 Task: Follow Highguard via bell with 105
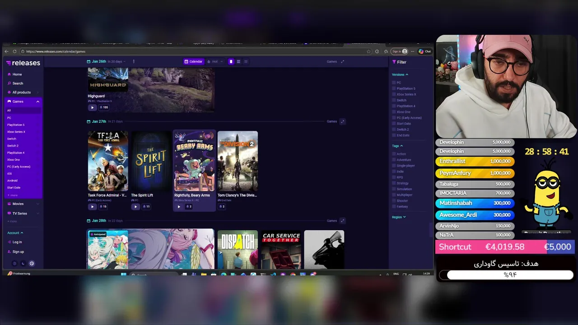(x=104, y=107)
